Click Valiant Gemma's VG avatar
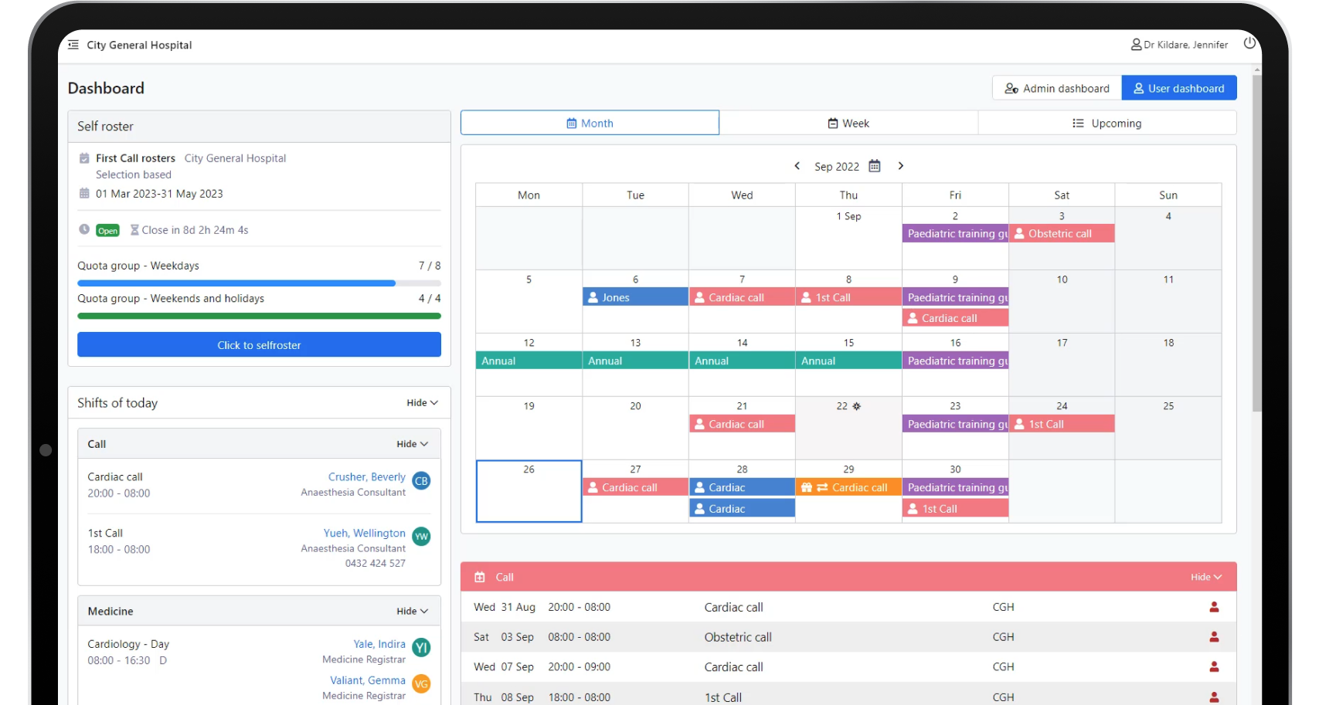Viewport: 1319px width, 705px height. click(421, 684)
